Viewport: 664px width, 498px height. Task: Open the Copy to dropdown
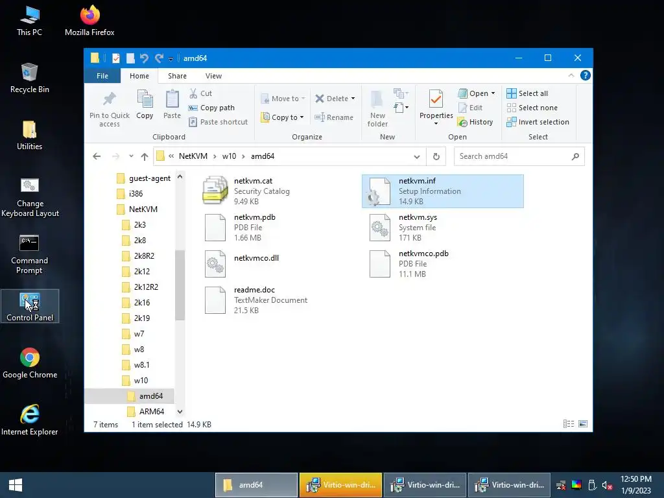(283, 117)
